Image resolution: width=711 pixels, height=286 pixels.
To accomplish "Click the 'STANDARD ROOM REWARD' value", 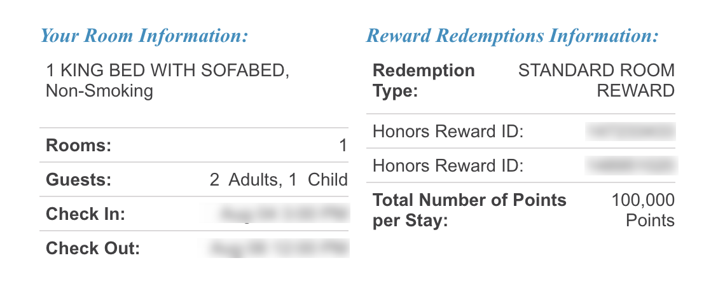I will pyautogui.click(x=597, y=80).
